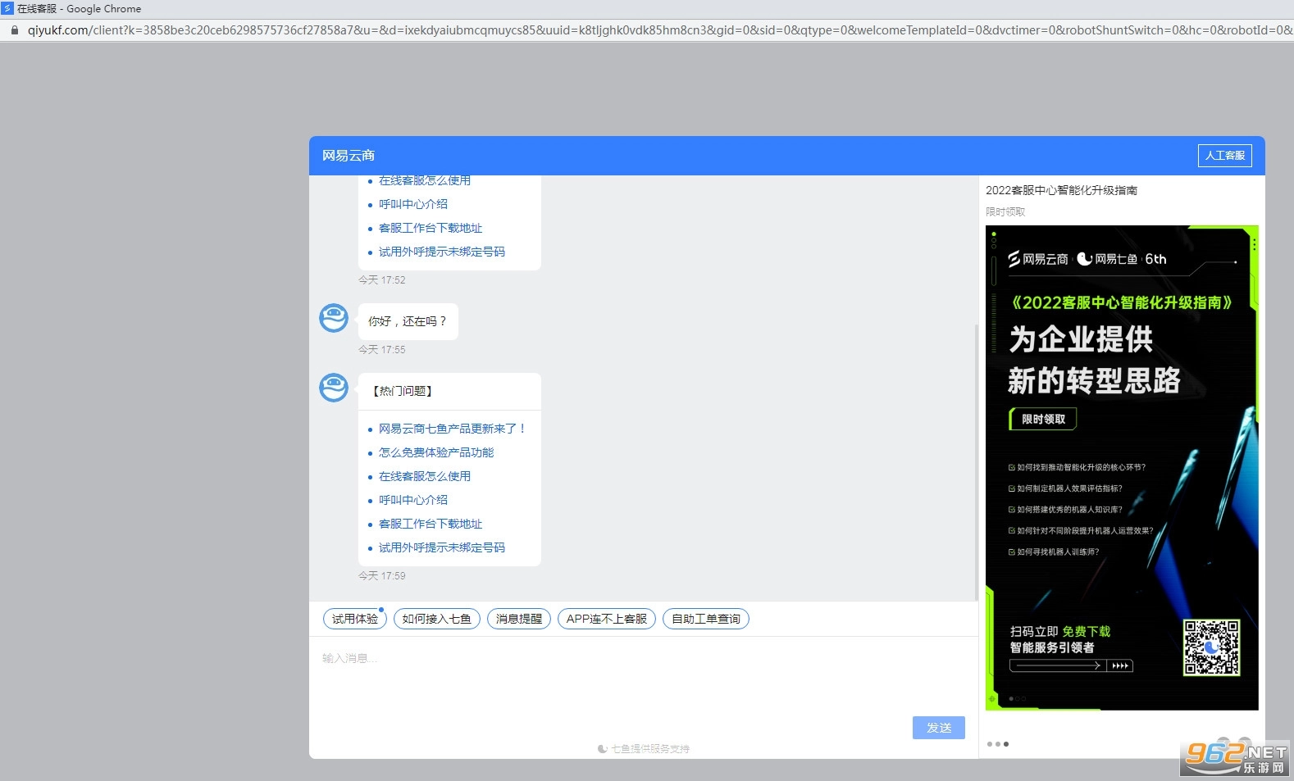Screen dimensions: 1294x781
Task: Click robot avatar beside "你好，还在吗？" message
Action: coord(334,318)
